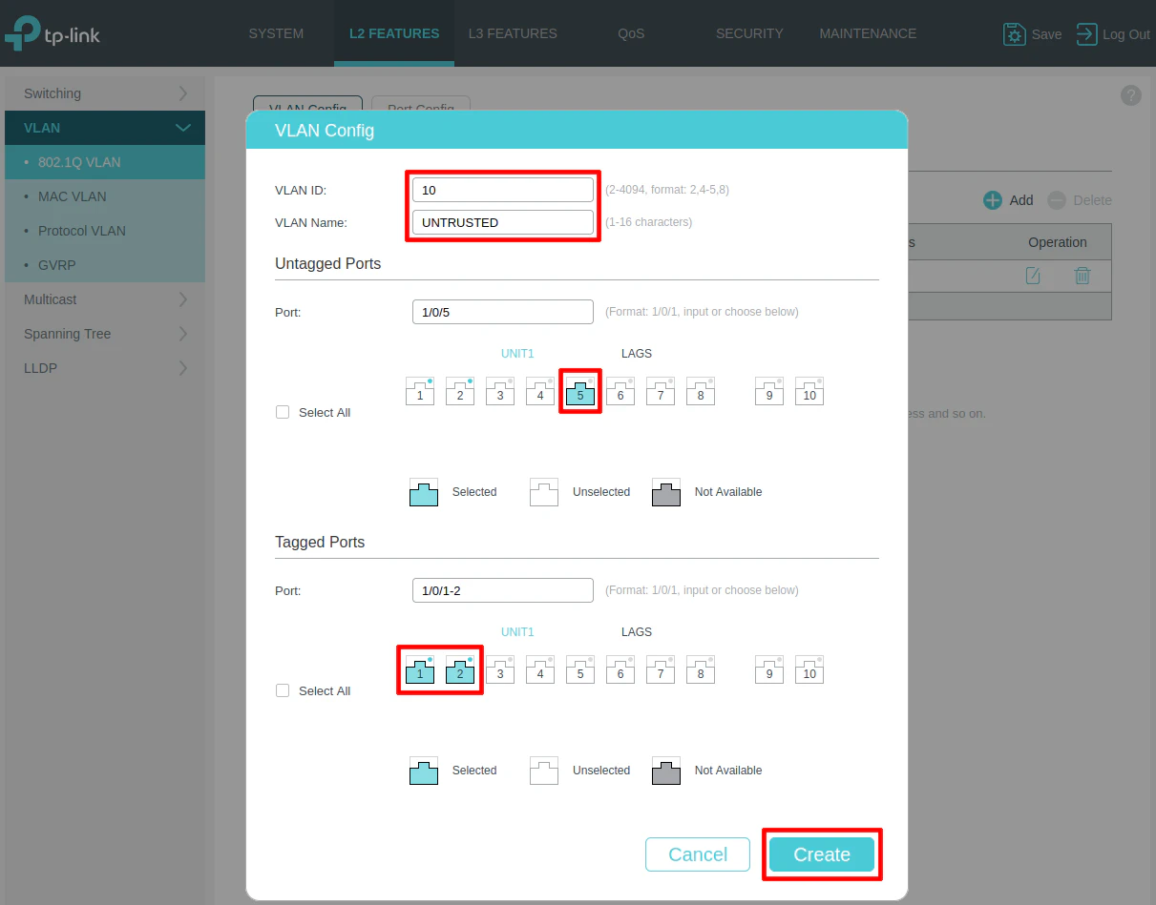Collapse the VLAN sidebar section

(105, 128)
